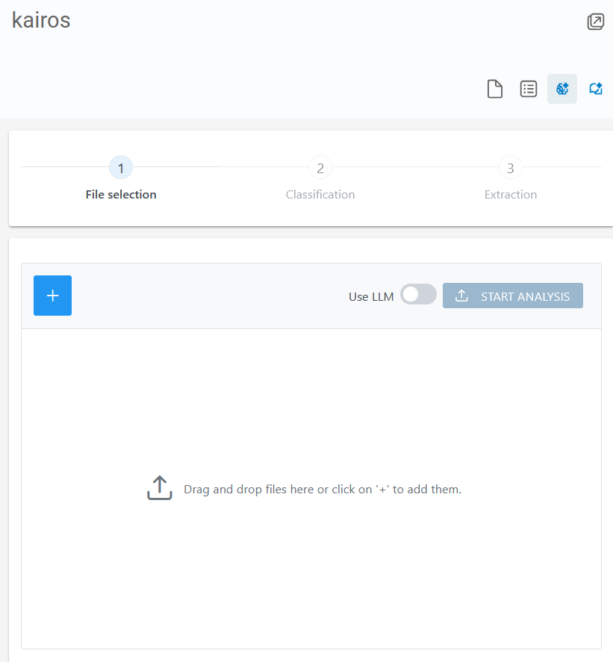Click the "Drag and drop files here" text
This screenshot has width=613, height=662.
click(323, 490)
